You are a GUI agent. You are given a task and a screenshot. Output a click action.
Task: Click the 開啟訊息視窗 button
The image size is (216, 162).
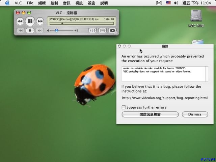pyautogui.click(x=150, y=114)
